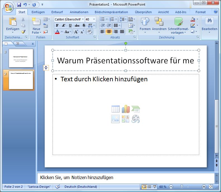The height and width of the screenshot is (192, 221).
Task: Toggle strikethrough formatting
Action: [x=77, y=26]
